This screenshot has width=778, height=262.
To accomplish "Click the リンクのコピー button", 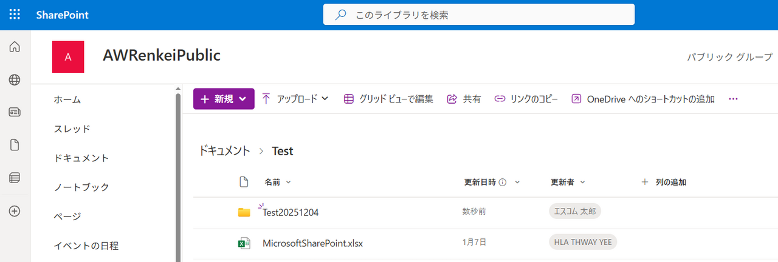I will 526,99.
